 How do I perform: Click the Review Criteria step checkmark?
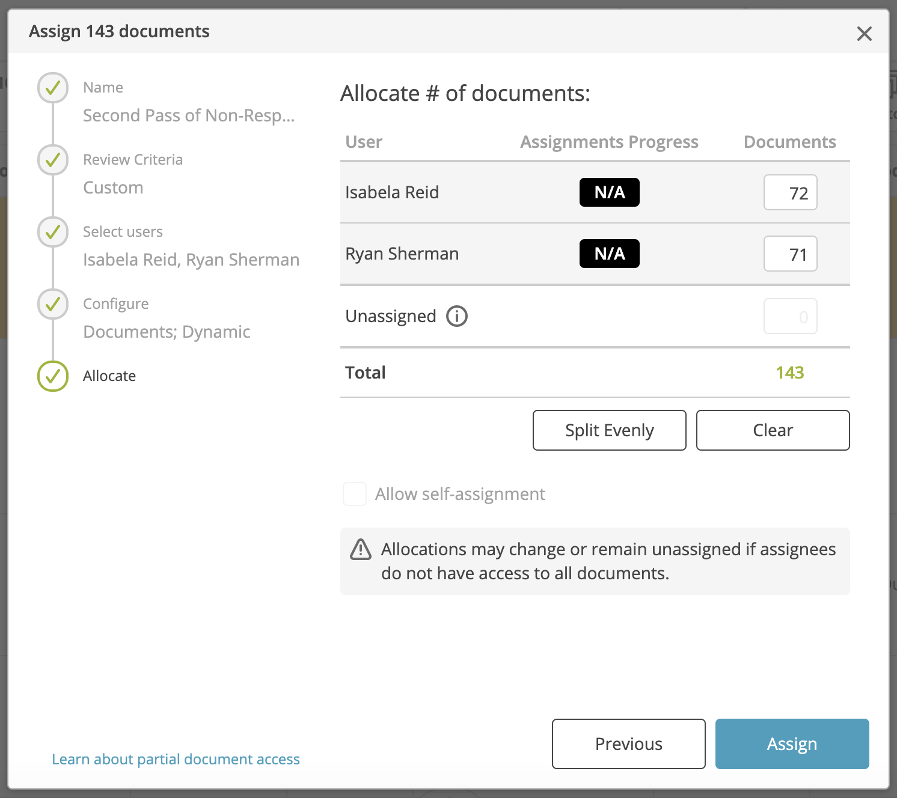point(52,160)
